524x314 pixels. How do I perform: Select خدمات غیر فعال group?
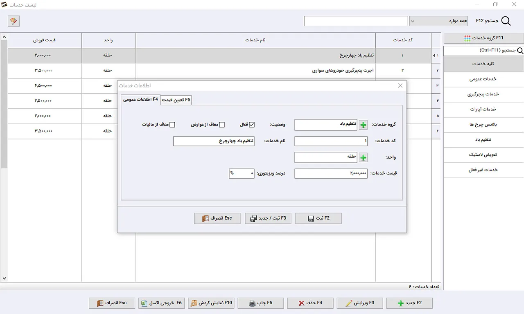tap(484, 170)
